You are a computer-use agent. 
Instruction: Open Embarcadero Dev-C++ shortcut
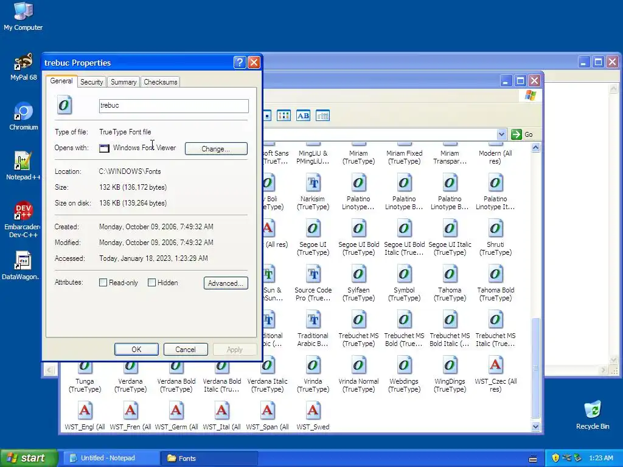click(x=24, y=220)
